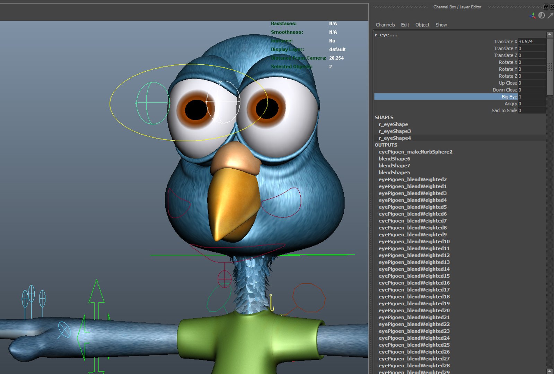Click the r_eye object name field

coord(386,35)
